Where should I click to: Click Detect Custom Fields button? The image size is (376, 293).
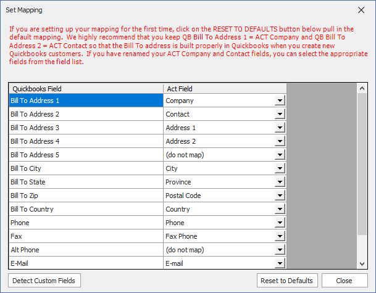44,280
